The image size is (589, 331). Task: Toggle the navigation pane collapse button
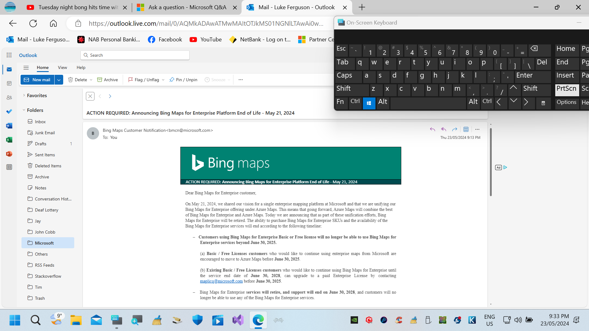pyautogui.click(x=26, y=67)
